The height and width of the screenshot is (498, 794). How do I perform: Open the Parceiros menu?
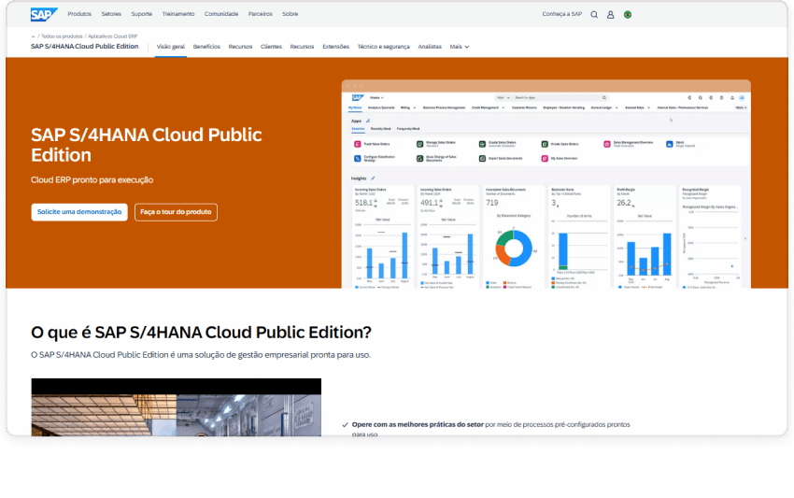pos(261,14)
